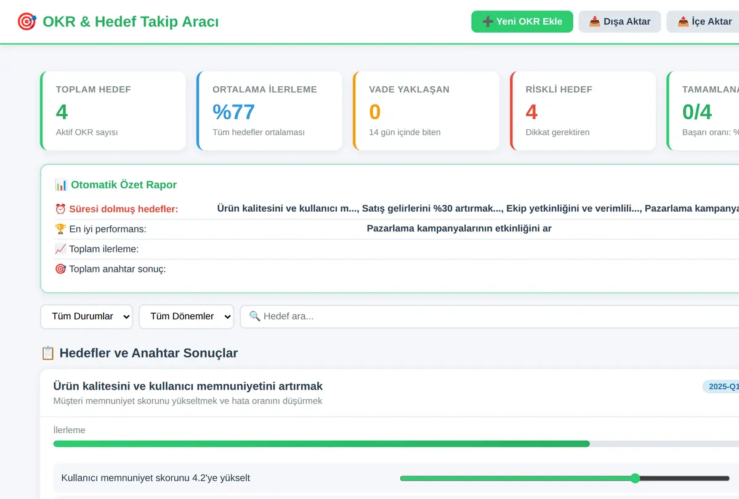Screen dimensions: 739x499
Task: Click the 'Dışa Aktar' export button
Action: (x=620, y=22)
